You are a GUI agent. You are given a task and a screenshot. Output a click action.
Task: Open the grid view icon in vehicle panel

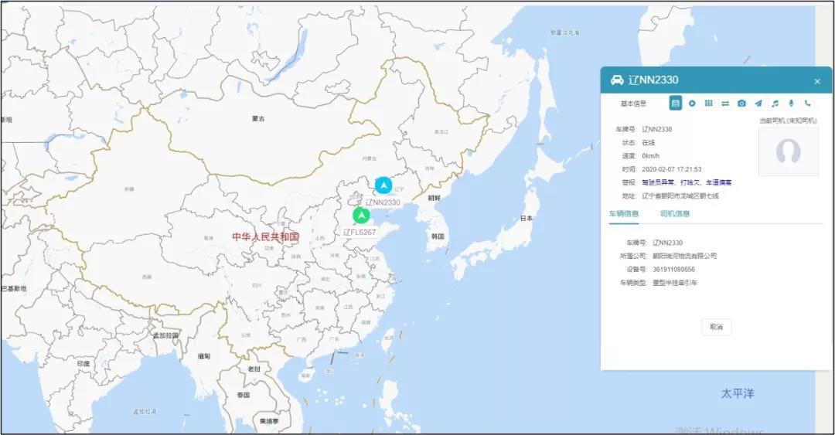tap(708, 103)
